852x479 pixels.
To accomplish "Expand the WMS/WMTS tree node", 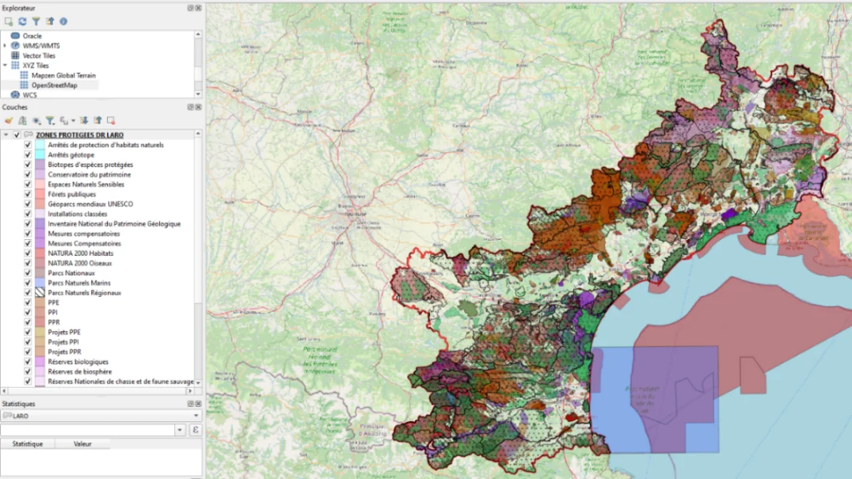I will [x=5, y=46].
